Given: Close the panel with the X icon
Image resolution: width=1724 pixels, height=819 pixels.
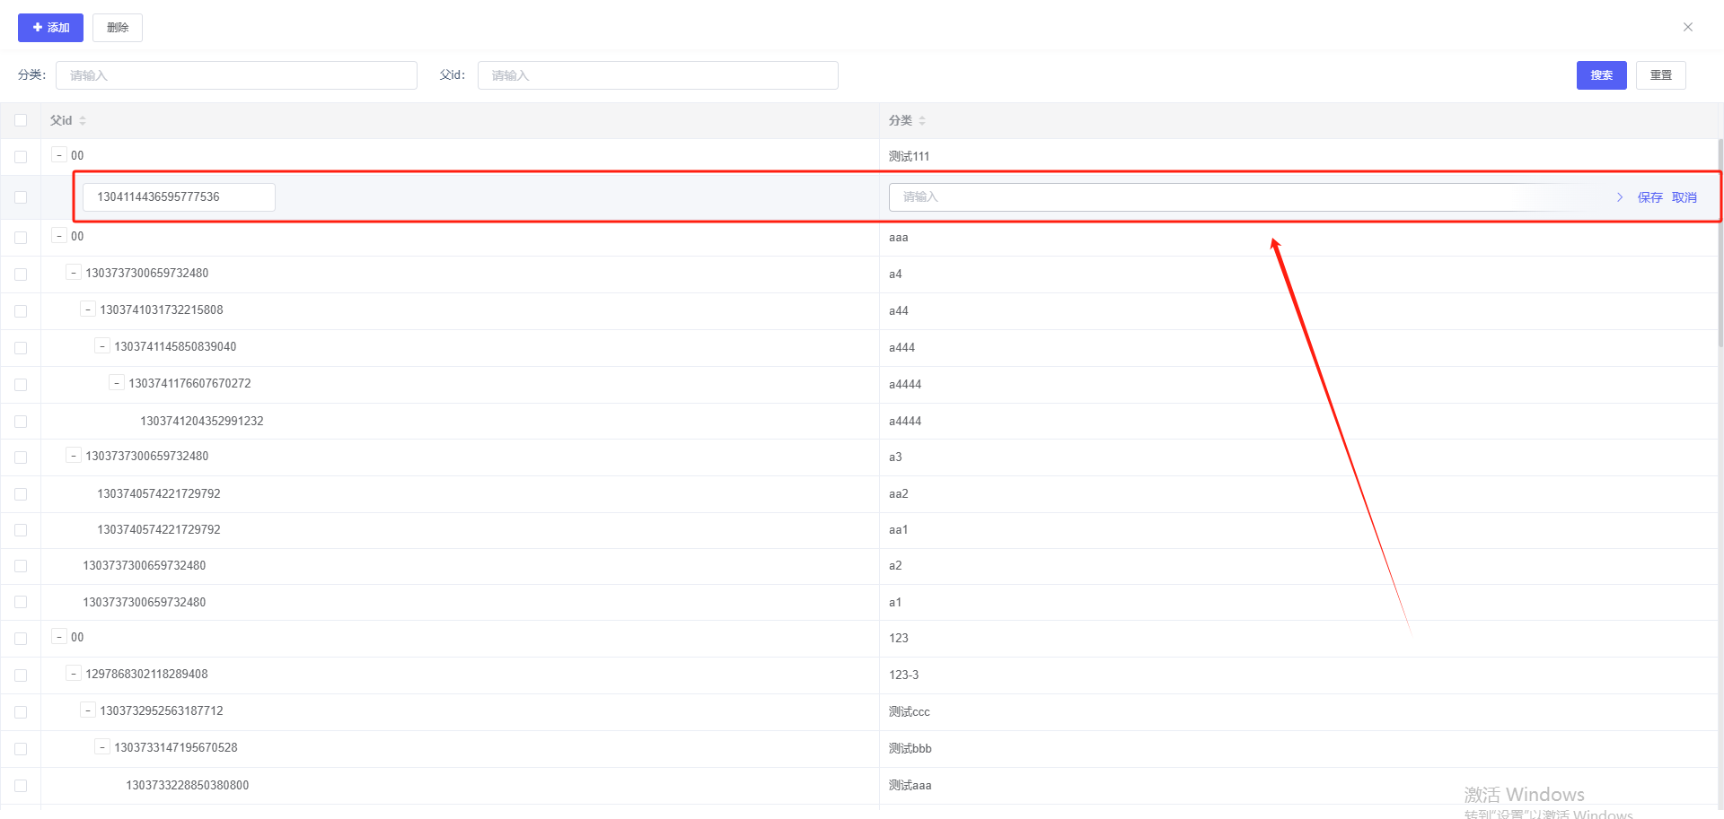Looking at the screenshot, I should [x=1687, y=27].
